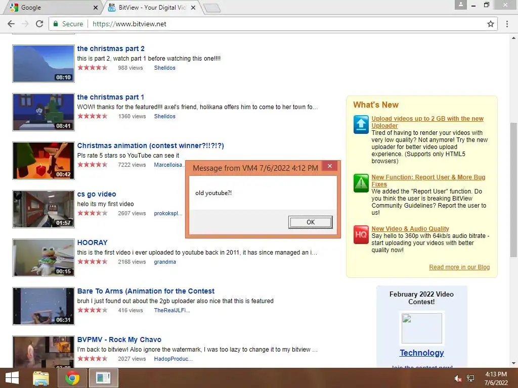Click the christmas part 1 thumbnail
Viewport: 518px width, 388px height.
pos(44,112)
